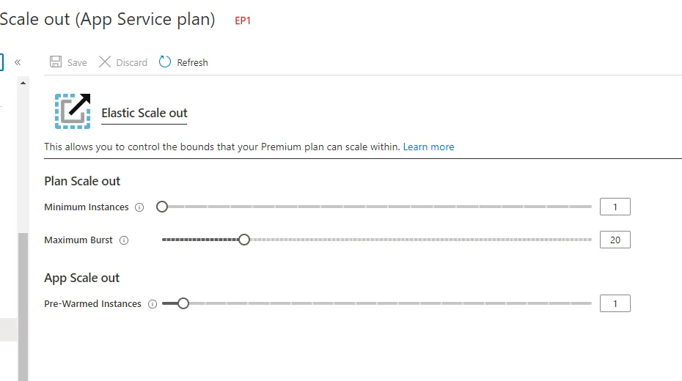
Task: Click the Refresh button label
Action: [x=193, y=63]
